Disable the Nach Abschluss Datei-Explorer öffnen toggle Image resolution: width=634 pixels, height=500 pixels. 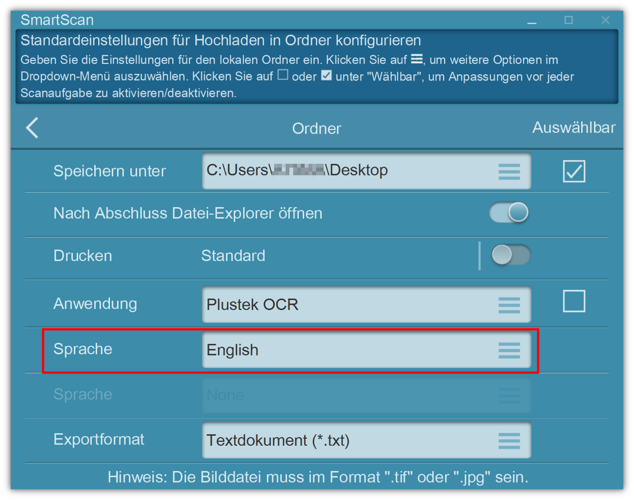(509, 212)
